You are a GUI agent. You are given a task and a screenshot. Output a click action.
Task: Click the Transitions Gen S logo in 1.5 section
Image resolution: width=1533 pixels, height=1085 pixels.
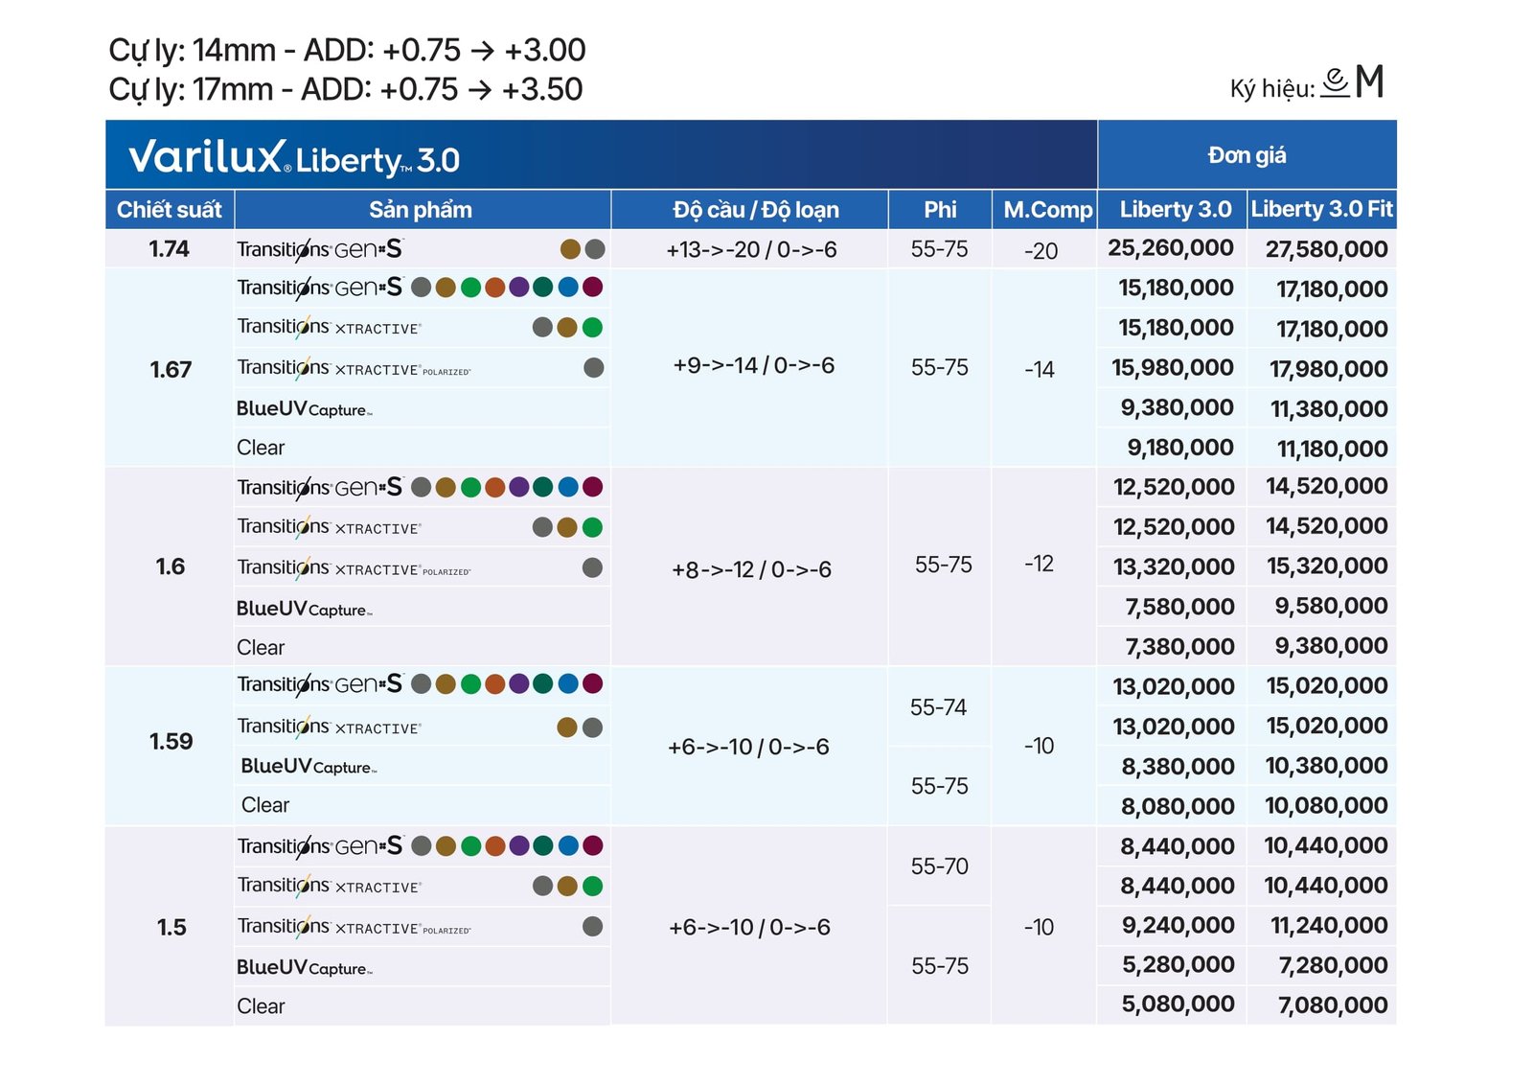click(320, 846)
